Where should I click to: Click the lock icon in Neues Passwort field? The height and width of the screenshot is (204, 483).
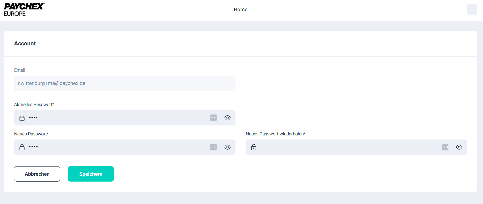click(22, 147)
